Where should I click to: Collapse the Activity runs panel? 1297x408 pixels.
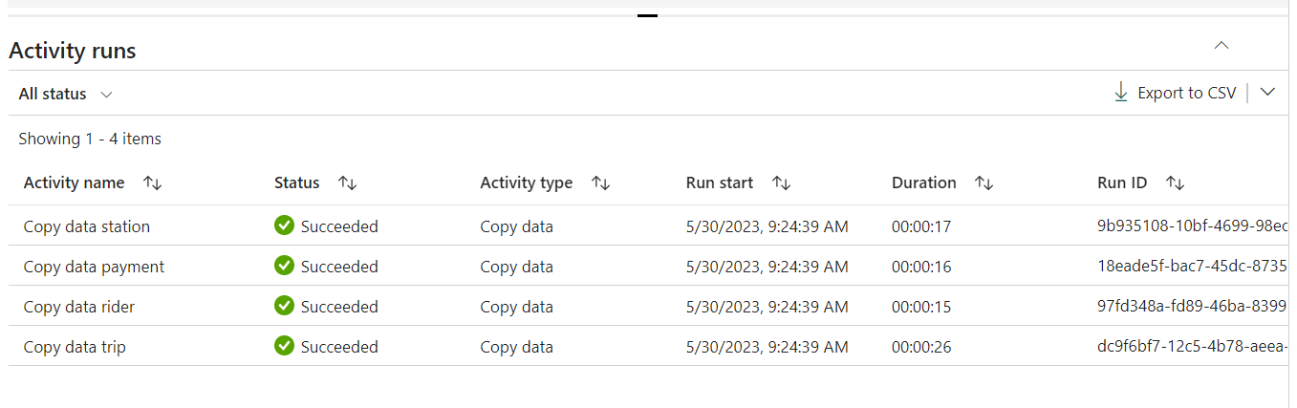(1221, 46)
